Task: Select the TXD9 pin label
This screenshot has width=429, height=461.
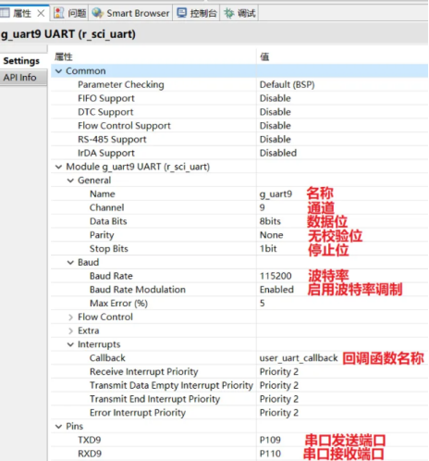Action: [90, 440]
